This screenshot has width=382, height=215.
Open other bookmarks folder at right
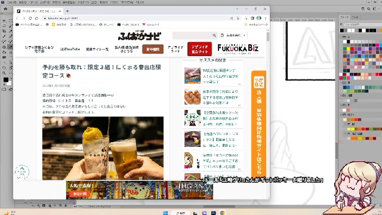click(256, 24)
